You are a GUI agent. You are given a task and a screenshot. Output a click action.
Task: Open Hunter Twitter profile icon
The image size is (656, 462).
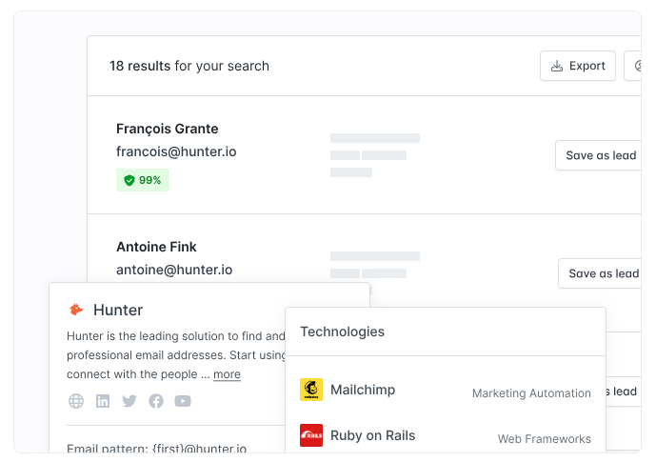(x=129, y=401)
